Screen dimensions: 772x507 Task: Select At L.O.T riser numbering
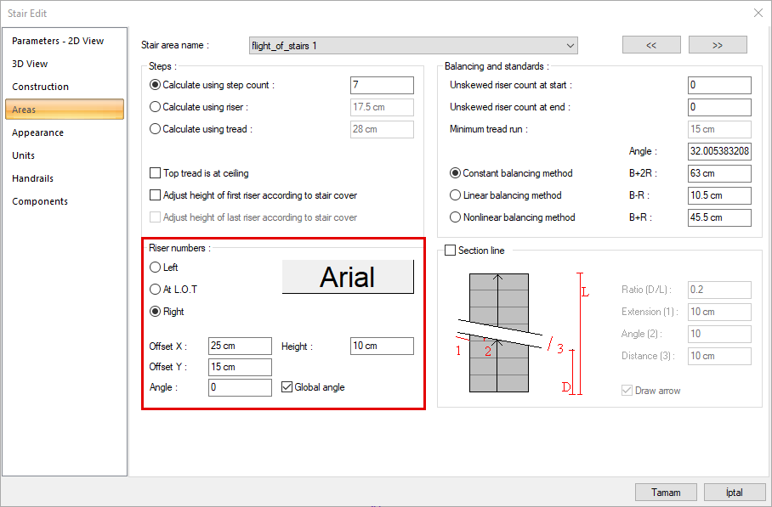[x=156, y=289]
